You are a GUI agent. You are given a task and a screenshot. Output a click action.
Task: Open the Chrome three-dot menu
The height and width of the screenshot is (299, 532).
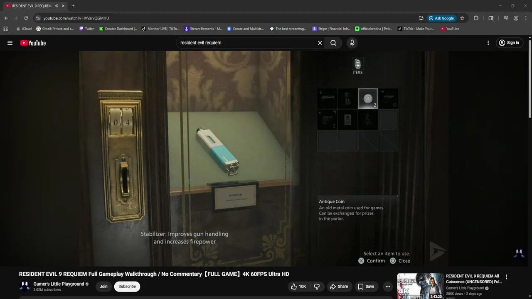pos(525,18)
